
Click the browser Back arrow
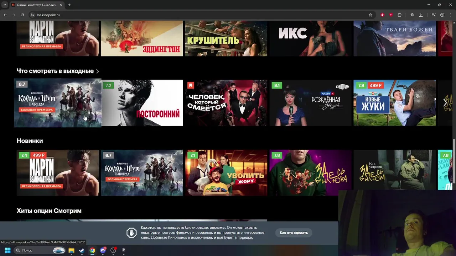5,15
